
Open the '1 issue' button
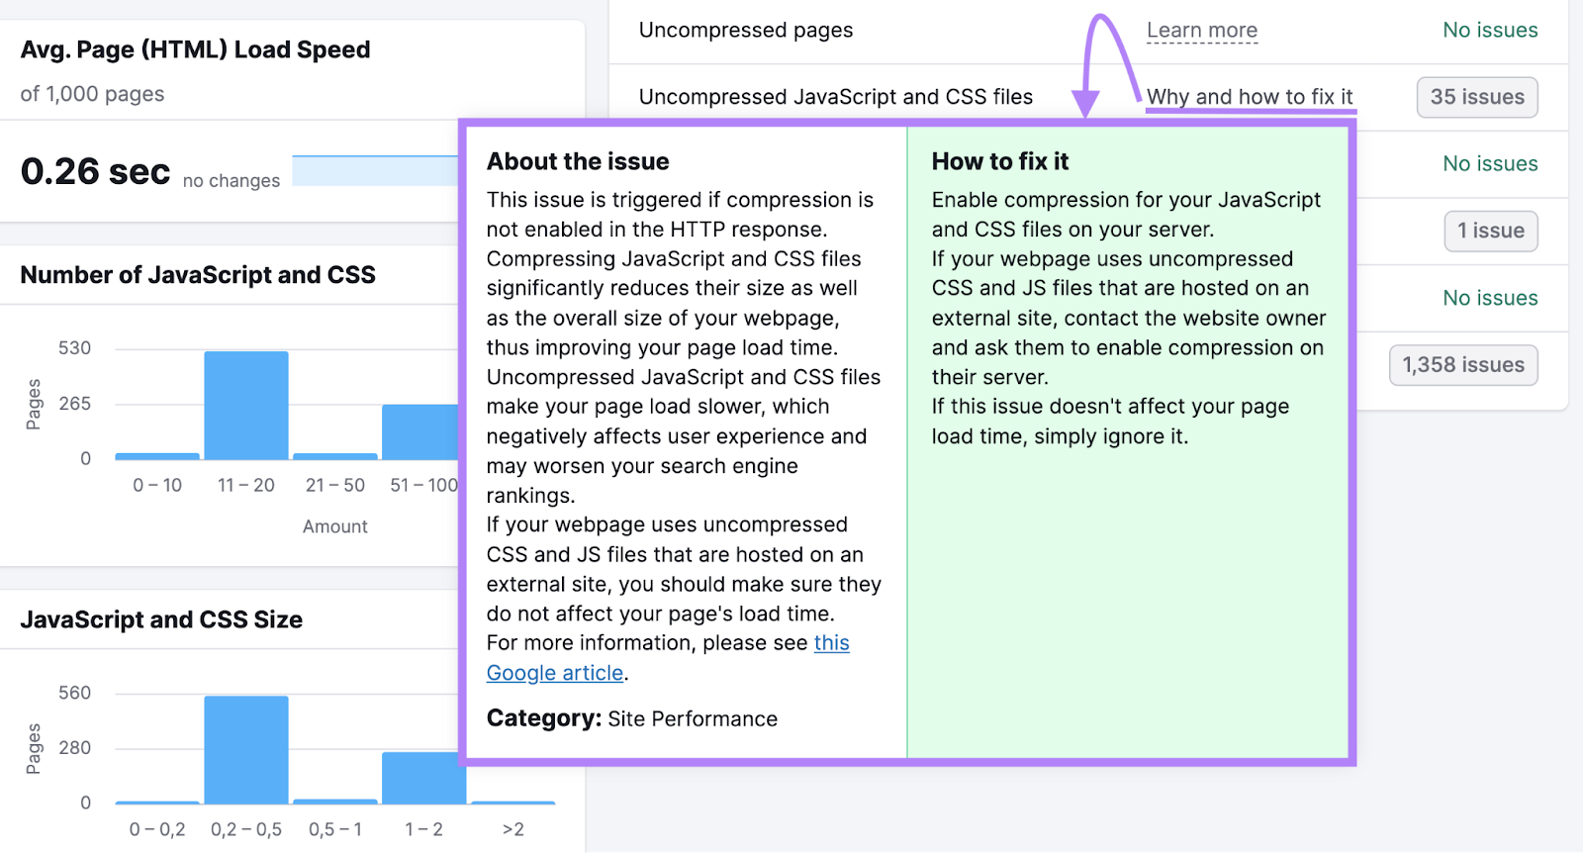tap(1490, 231)
